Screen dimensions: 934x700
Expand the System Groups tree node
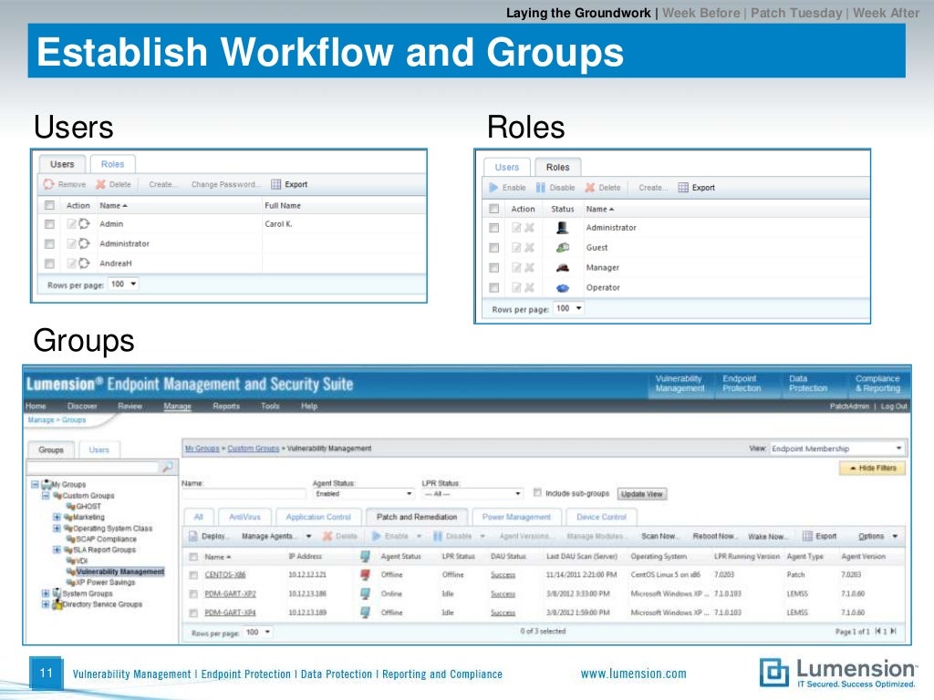pyautogui.click(x=46, y=592)
